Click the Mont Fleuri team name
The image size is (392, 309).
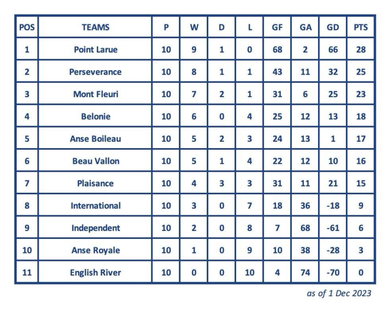pos(96,94)
